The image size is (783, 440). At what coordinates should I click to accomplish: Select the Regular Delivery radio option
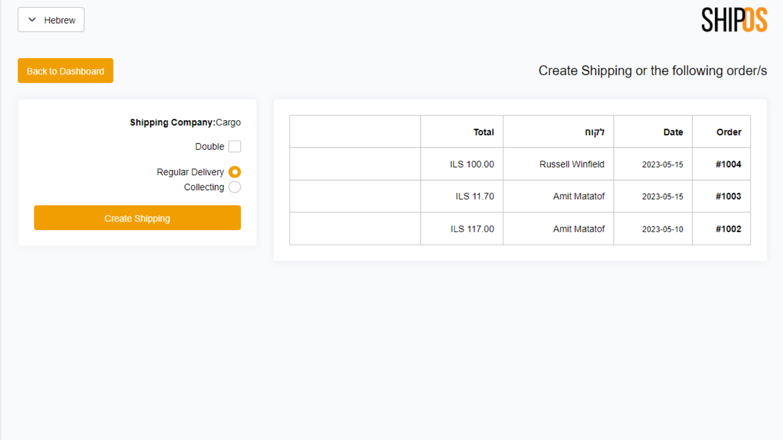pos(235,172)
